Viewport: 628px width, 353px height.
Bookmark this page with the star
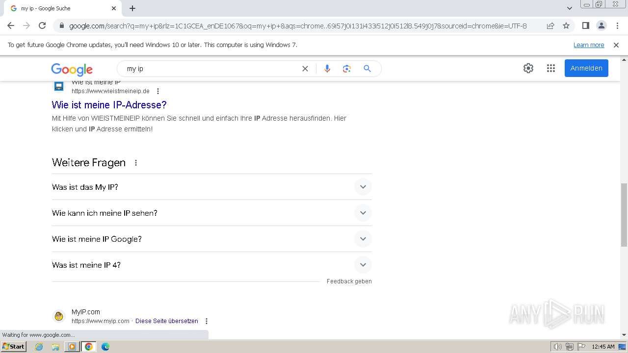coord(566,25)
